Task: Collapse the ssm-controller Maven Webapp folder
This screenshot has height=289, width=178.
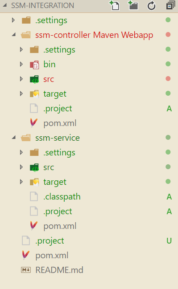Action: (14, 35)
